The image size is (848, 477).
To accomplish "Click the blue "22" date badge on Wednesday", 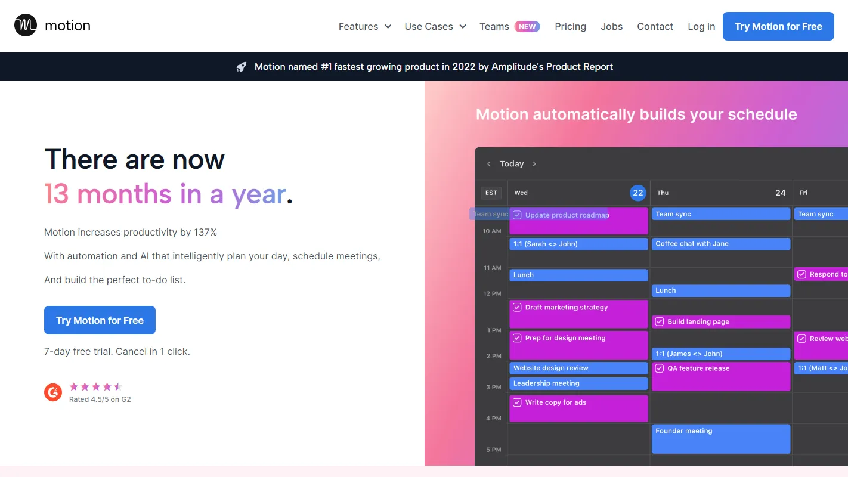I will coord(637,193).
